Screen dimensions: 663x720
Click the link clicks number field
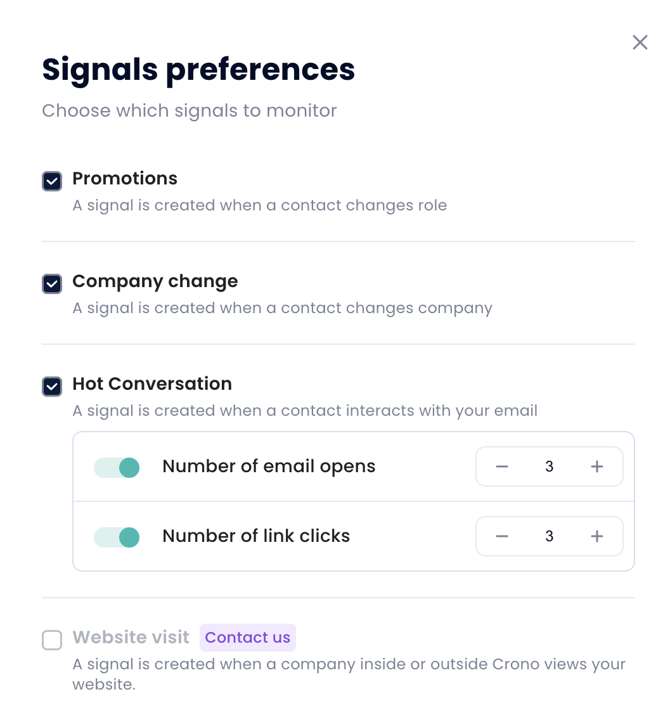tap(549, 537)
